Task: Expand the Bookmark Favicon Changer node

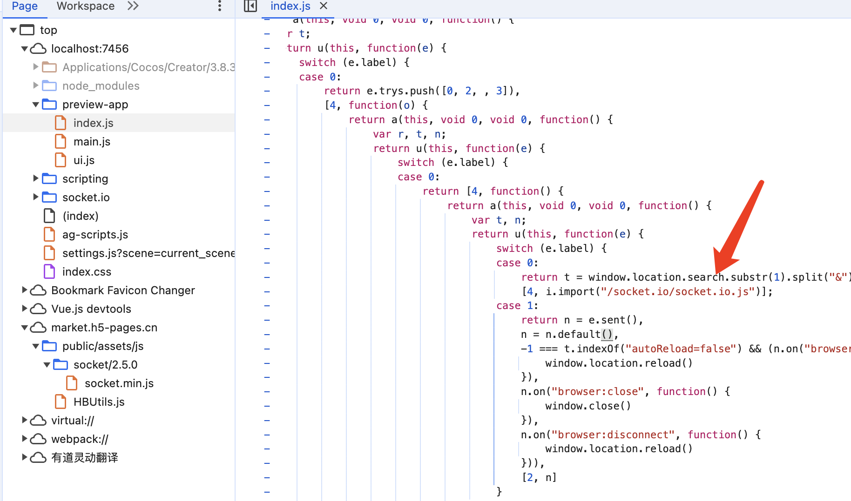Action: [x=25, y=290]
